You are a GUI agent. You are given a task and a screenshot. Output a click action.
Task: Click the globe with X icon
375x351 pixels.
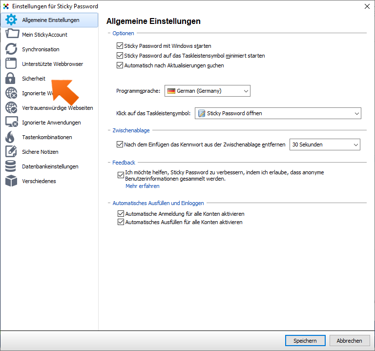point(11,93)
